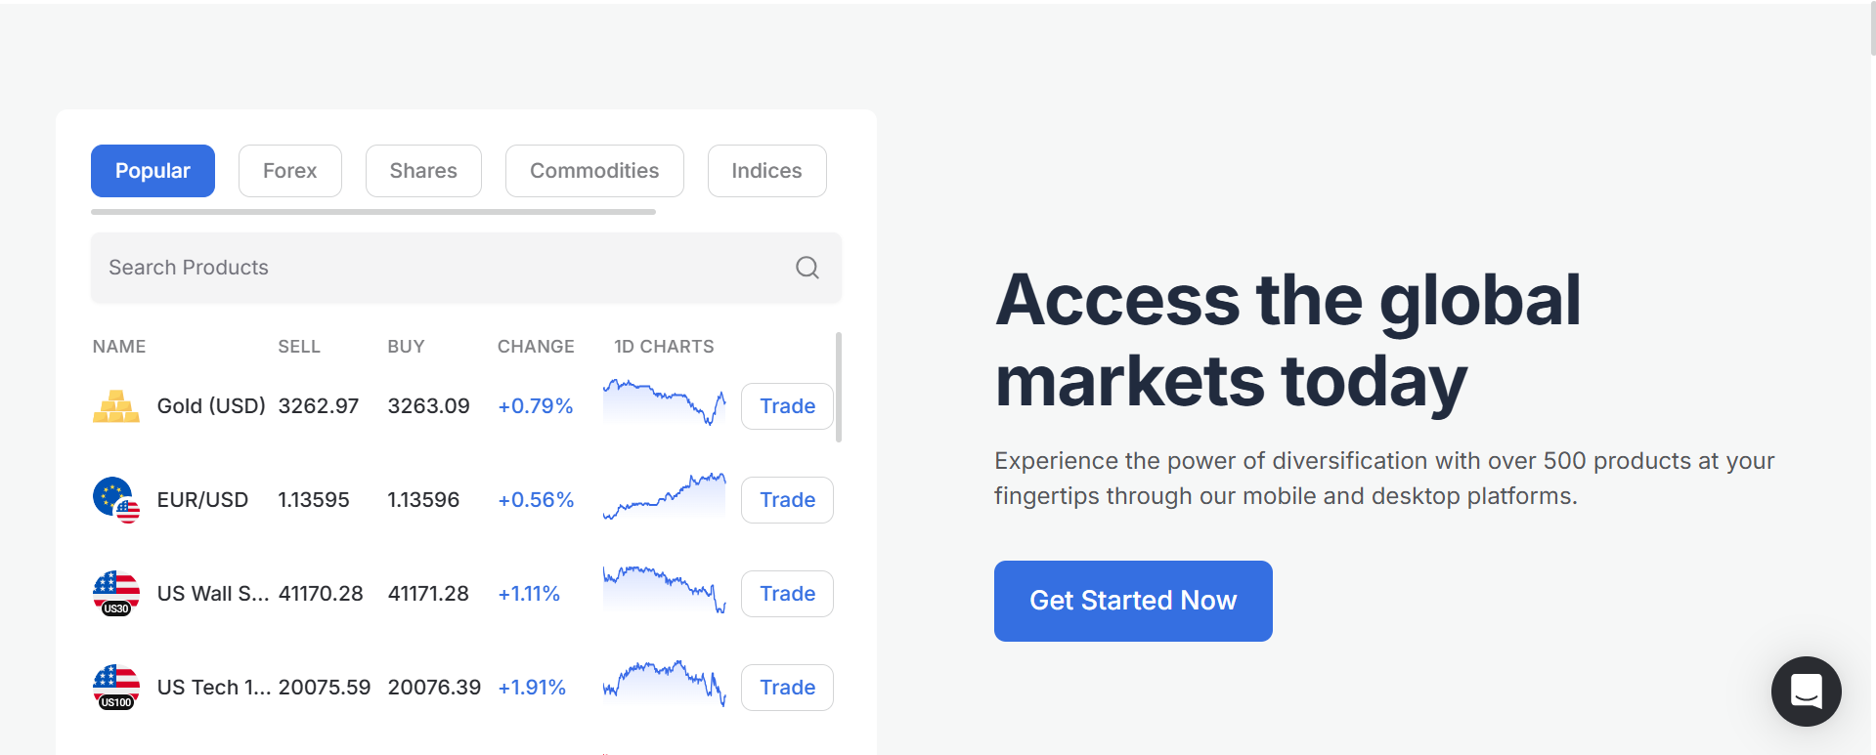Switch to the Forex tab
This screenshot has width=1876, height=755.
pos(289,170)
